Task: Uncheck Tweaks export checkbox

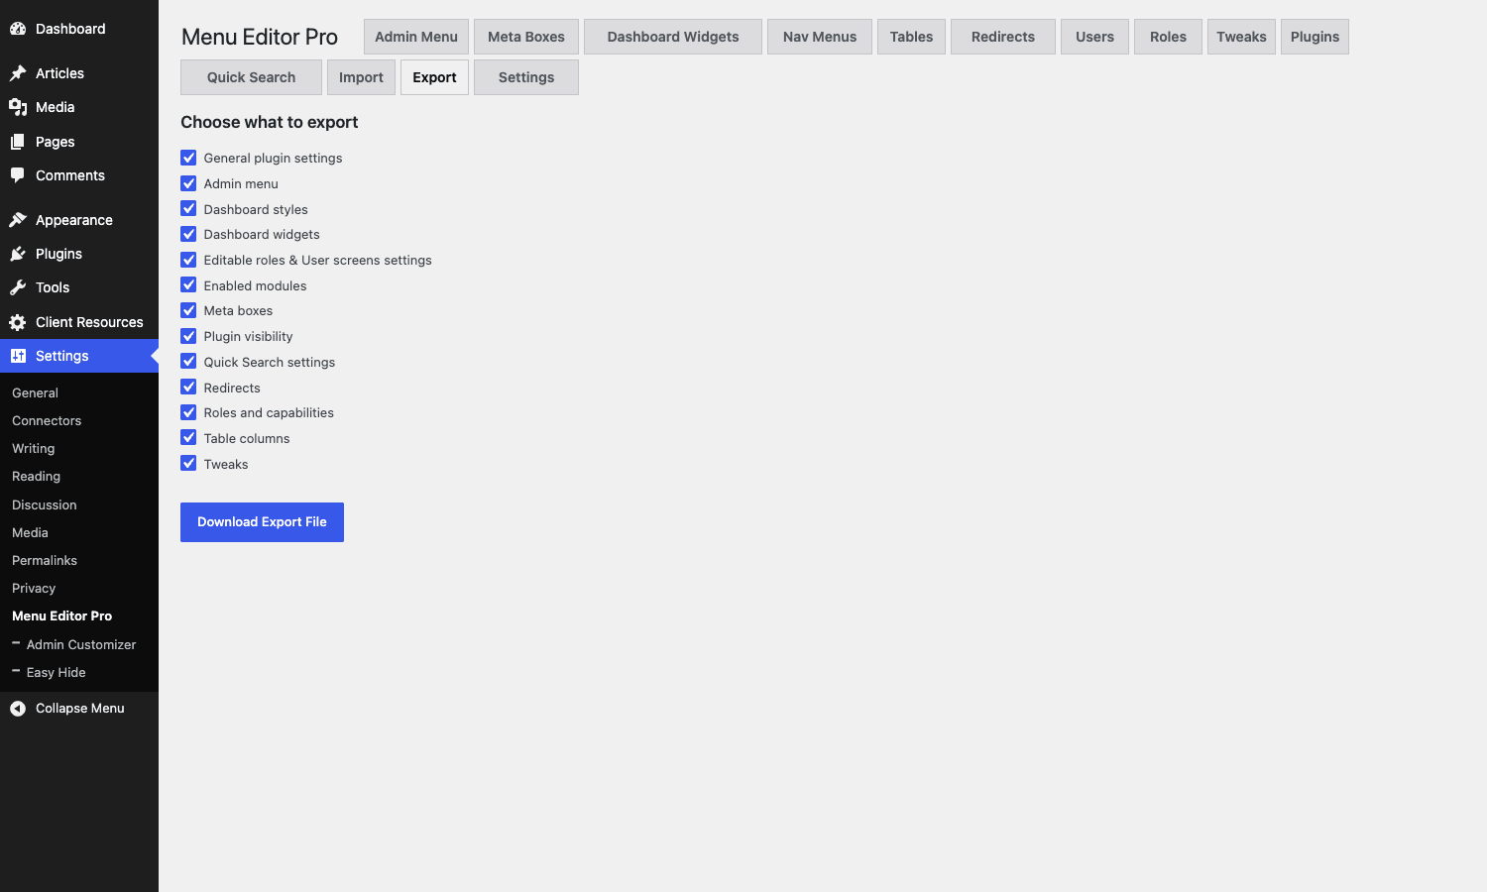Action: click(x=188, y=463)
